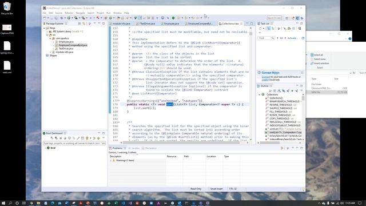Collapse all in Package Explorer
Viewport: 366px width, 206px height.
[x=79, y=23]
